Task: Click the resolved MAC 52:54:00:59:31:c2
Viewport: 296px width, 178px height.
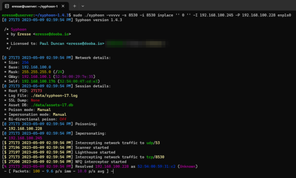Action: click(156, 166)
